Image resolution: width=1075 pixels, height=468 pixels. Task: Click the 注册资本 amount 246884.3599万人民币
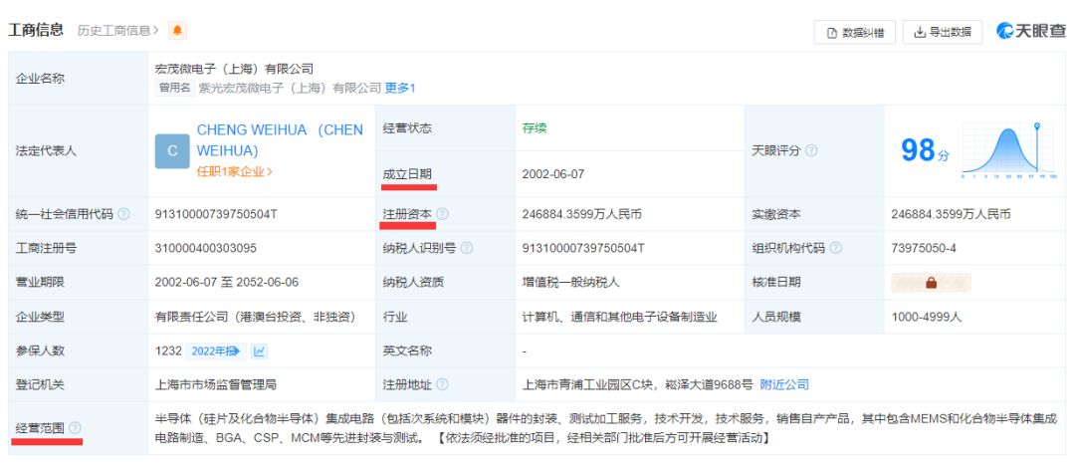[x=582, y=213]
